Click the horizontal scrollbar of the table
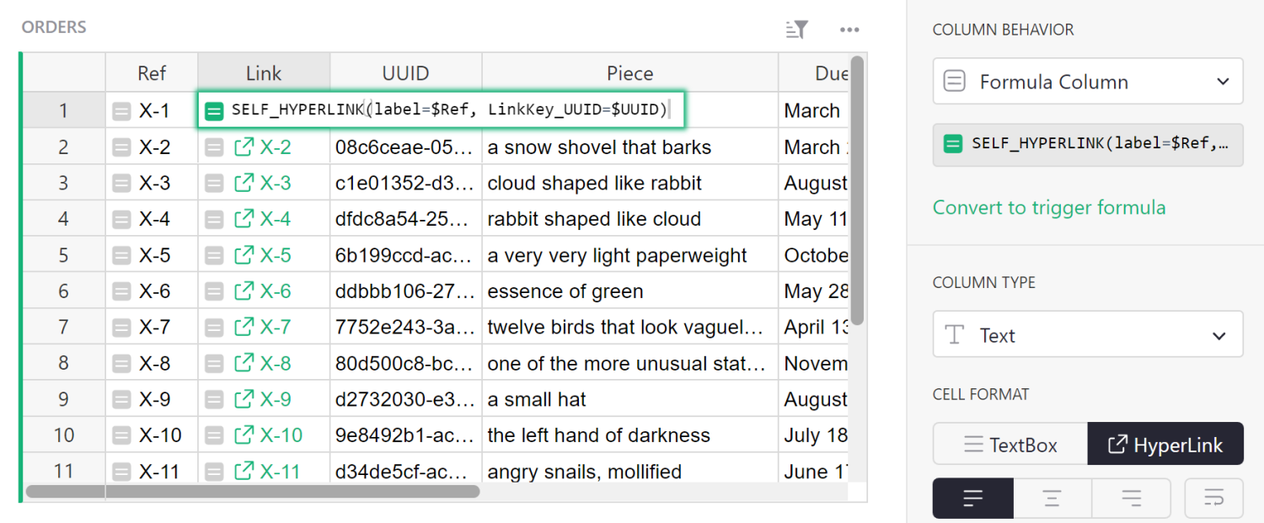Image resolution: width=1264 pixels, height=523 pixels. (x=253, y=491)
